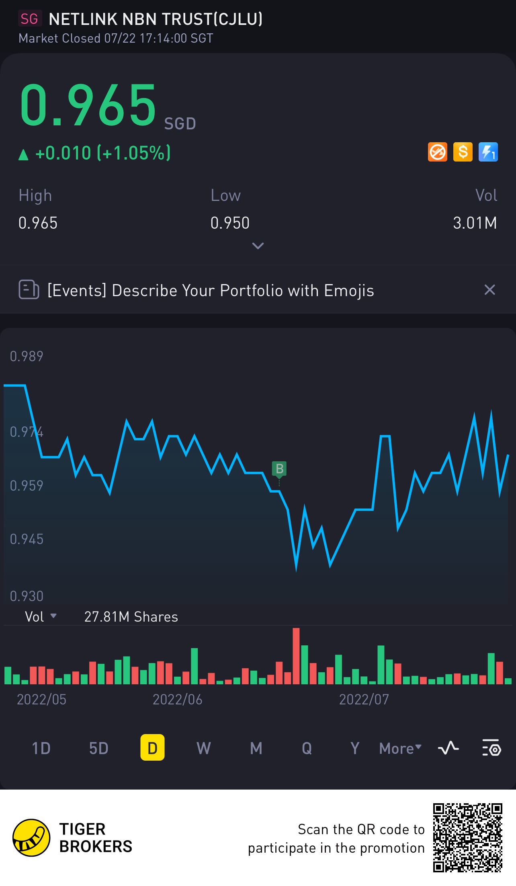Switch to the 1D chart tab
The image size is (516, 886).
[x=41, y=748]
